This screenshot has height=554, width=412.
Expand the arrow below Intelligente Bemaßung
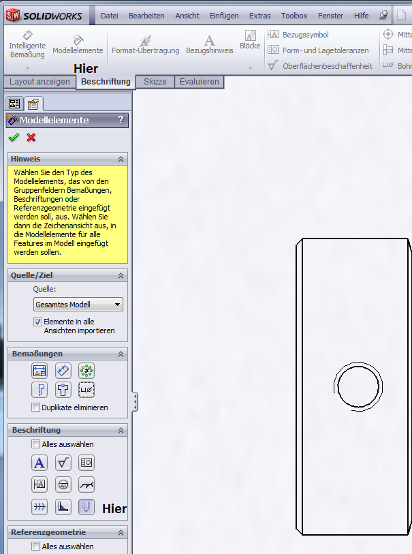coord(27,68)
